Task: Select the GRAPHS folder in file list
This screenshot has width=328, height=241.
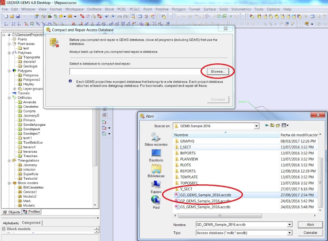Action: tap(187, 141)
